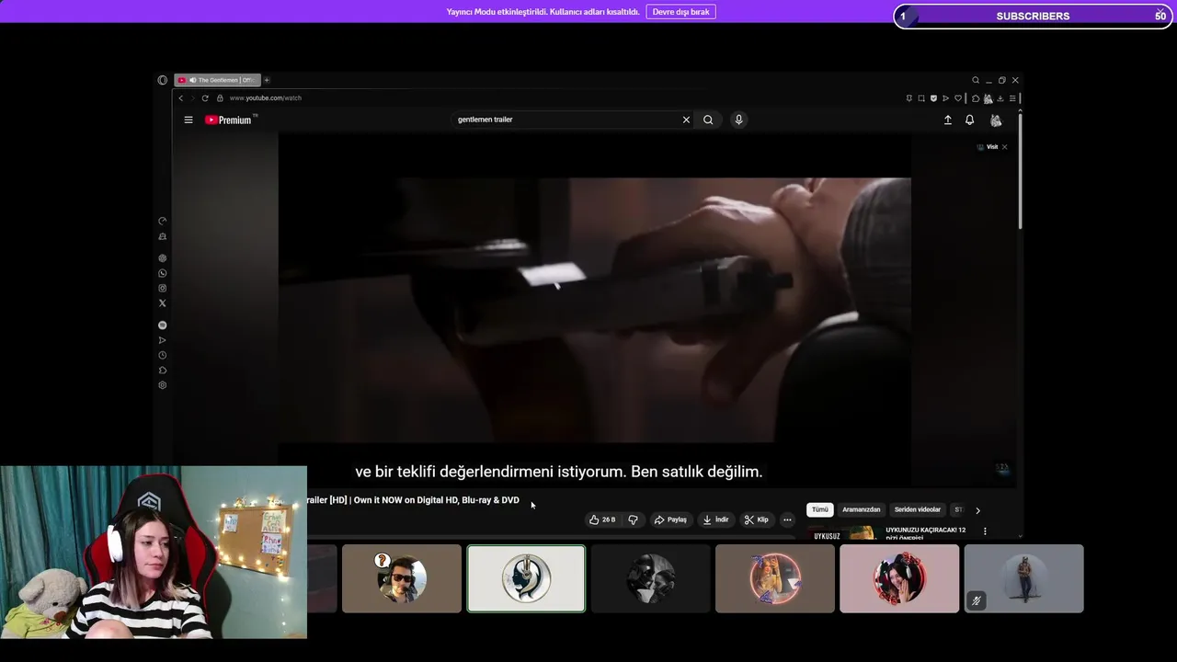
Task: Open YouTube account avatar menu
Action: pos(996,120)
